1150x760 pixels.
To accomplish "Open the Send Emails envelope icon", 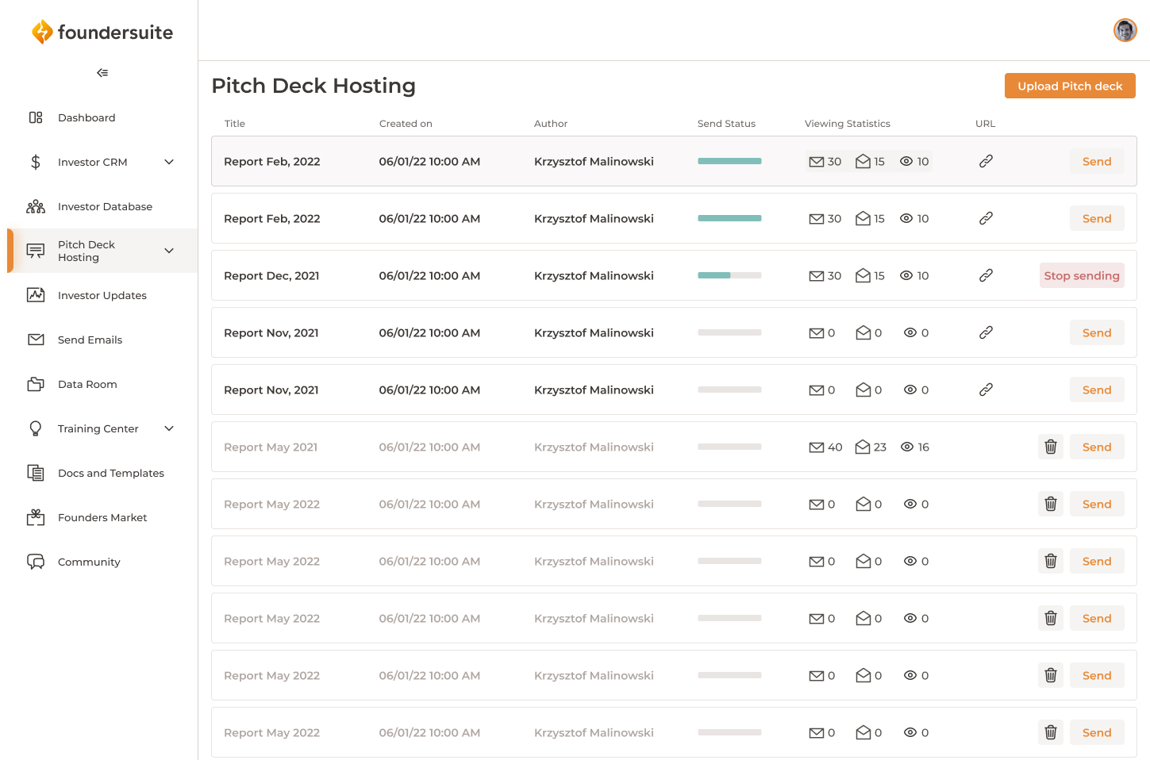I will (x=36, y=339).
